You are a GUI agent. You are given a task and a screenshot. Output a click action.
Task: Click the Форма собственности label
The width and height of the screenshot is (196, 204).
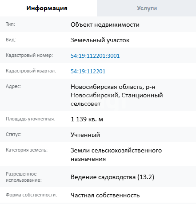[x=32, y=195]
